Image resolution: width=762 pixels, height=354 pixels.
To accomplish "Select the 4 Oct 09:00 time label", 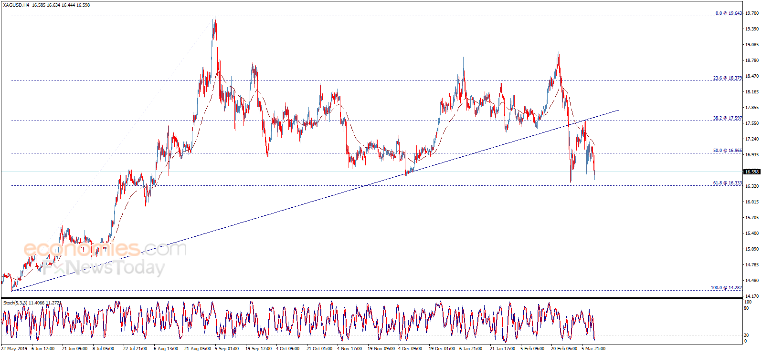I will coord(287,349).
